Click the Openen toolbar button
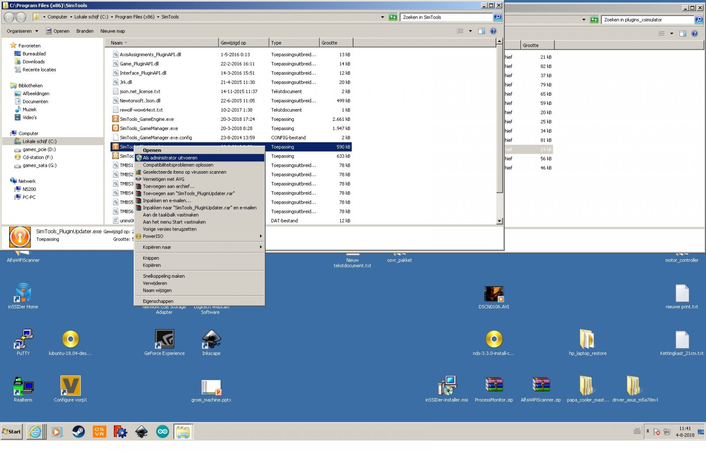706x451 pixels. (x=58, y=31)
